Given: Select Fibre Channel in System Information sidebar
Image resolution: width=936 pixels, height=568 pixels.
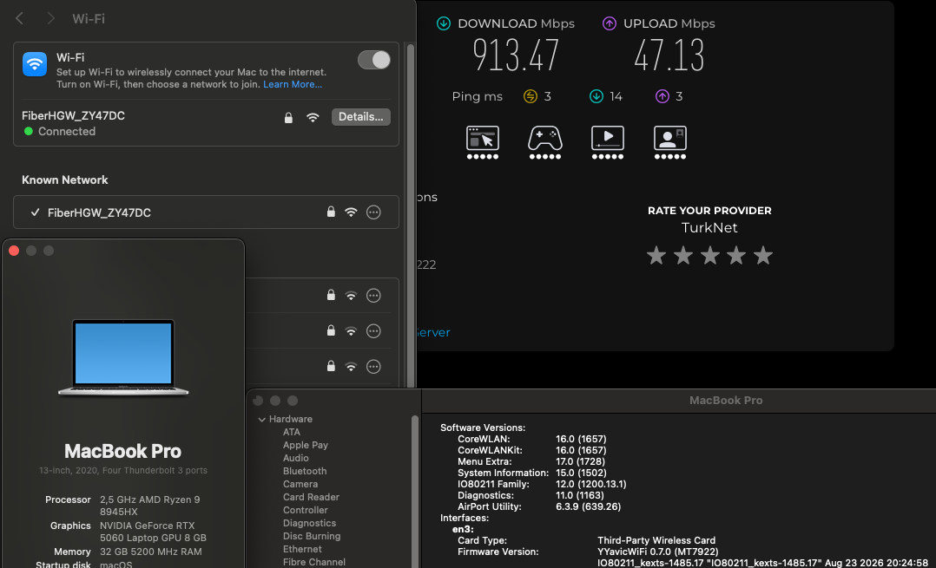Looking at the screenshot, I should (314, 562).
